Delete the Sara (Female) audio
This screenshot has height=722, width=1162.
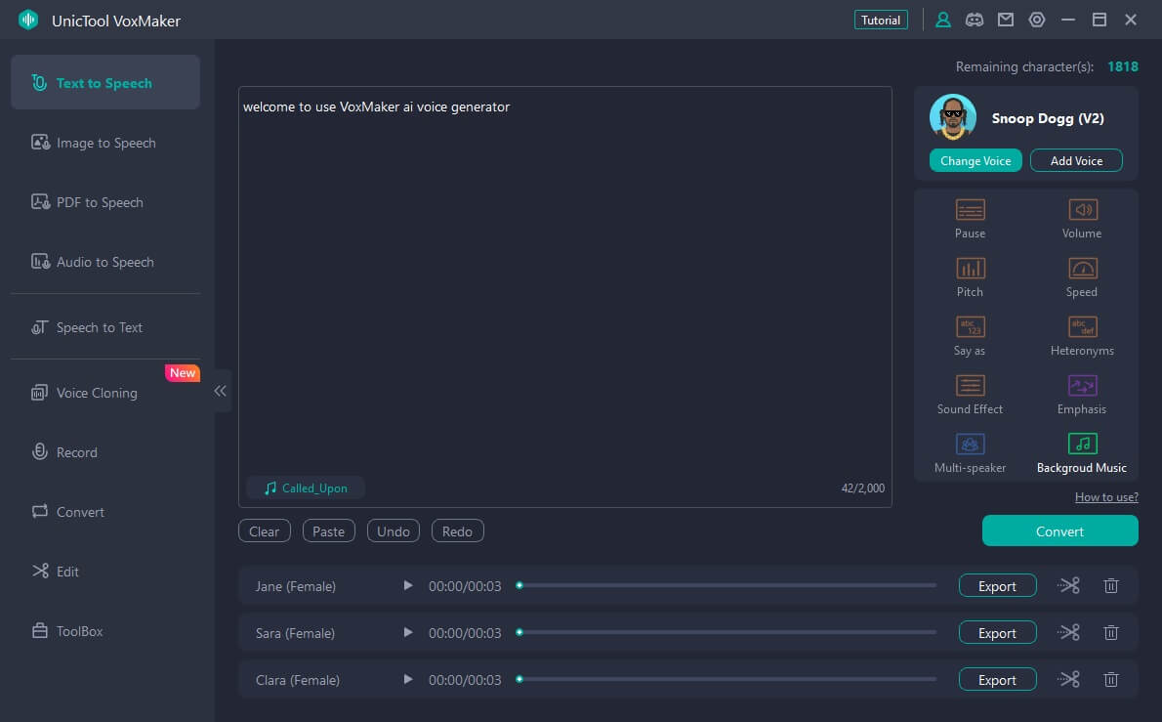coord(1111,632)
